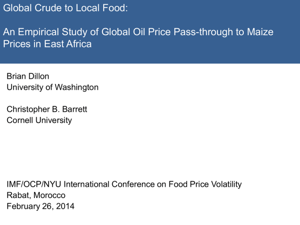The width and height of the screenshot is (300, 225).
Task: Click the IMF/OCP/NYU International Conference line
Action: coord(124,184)
